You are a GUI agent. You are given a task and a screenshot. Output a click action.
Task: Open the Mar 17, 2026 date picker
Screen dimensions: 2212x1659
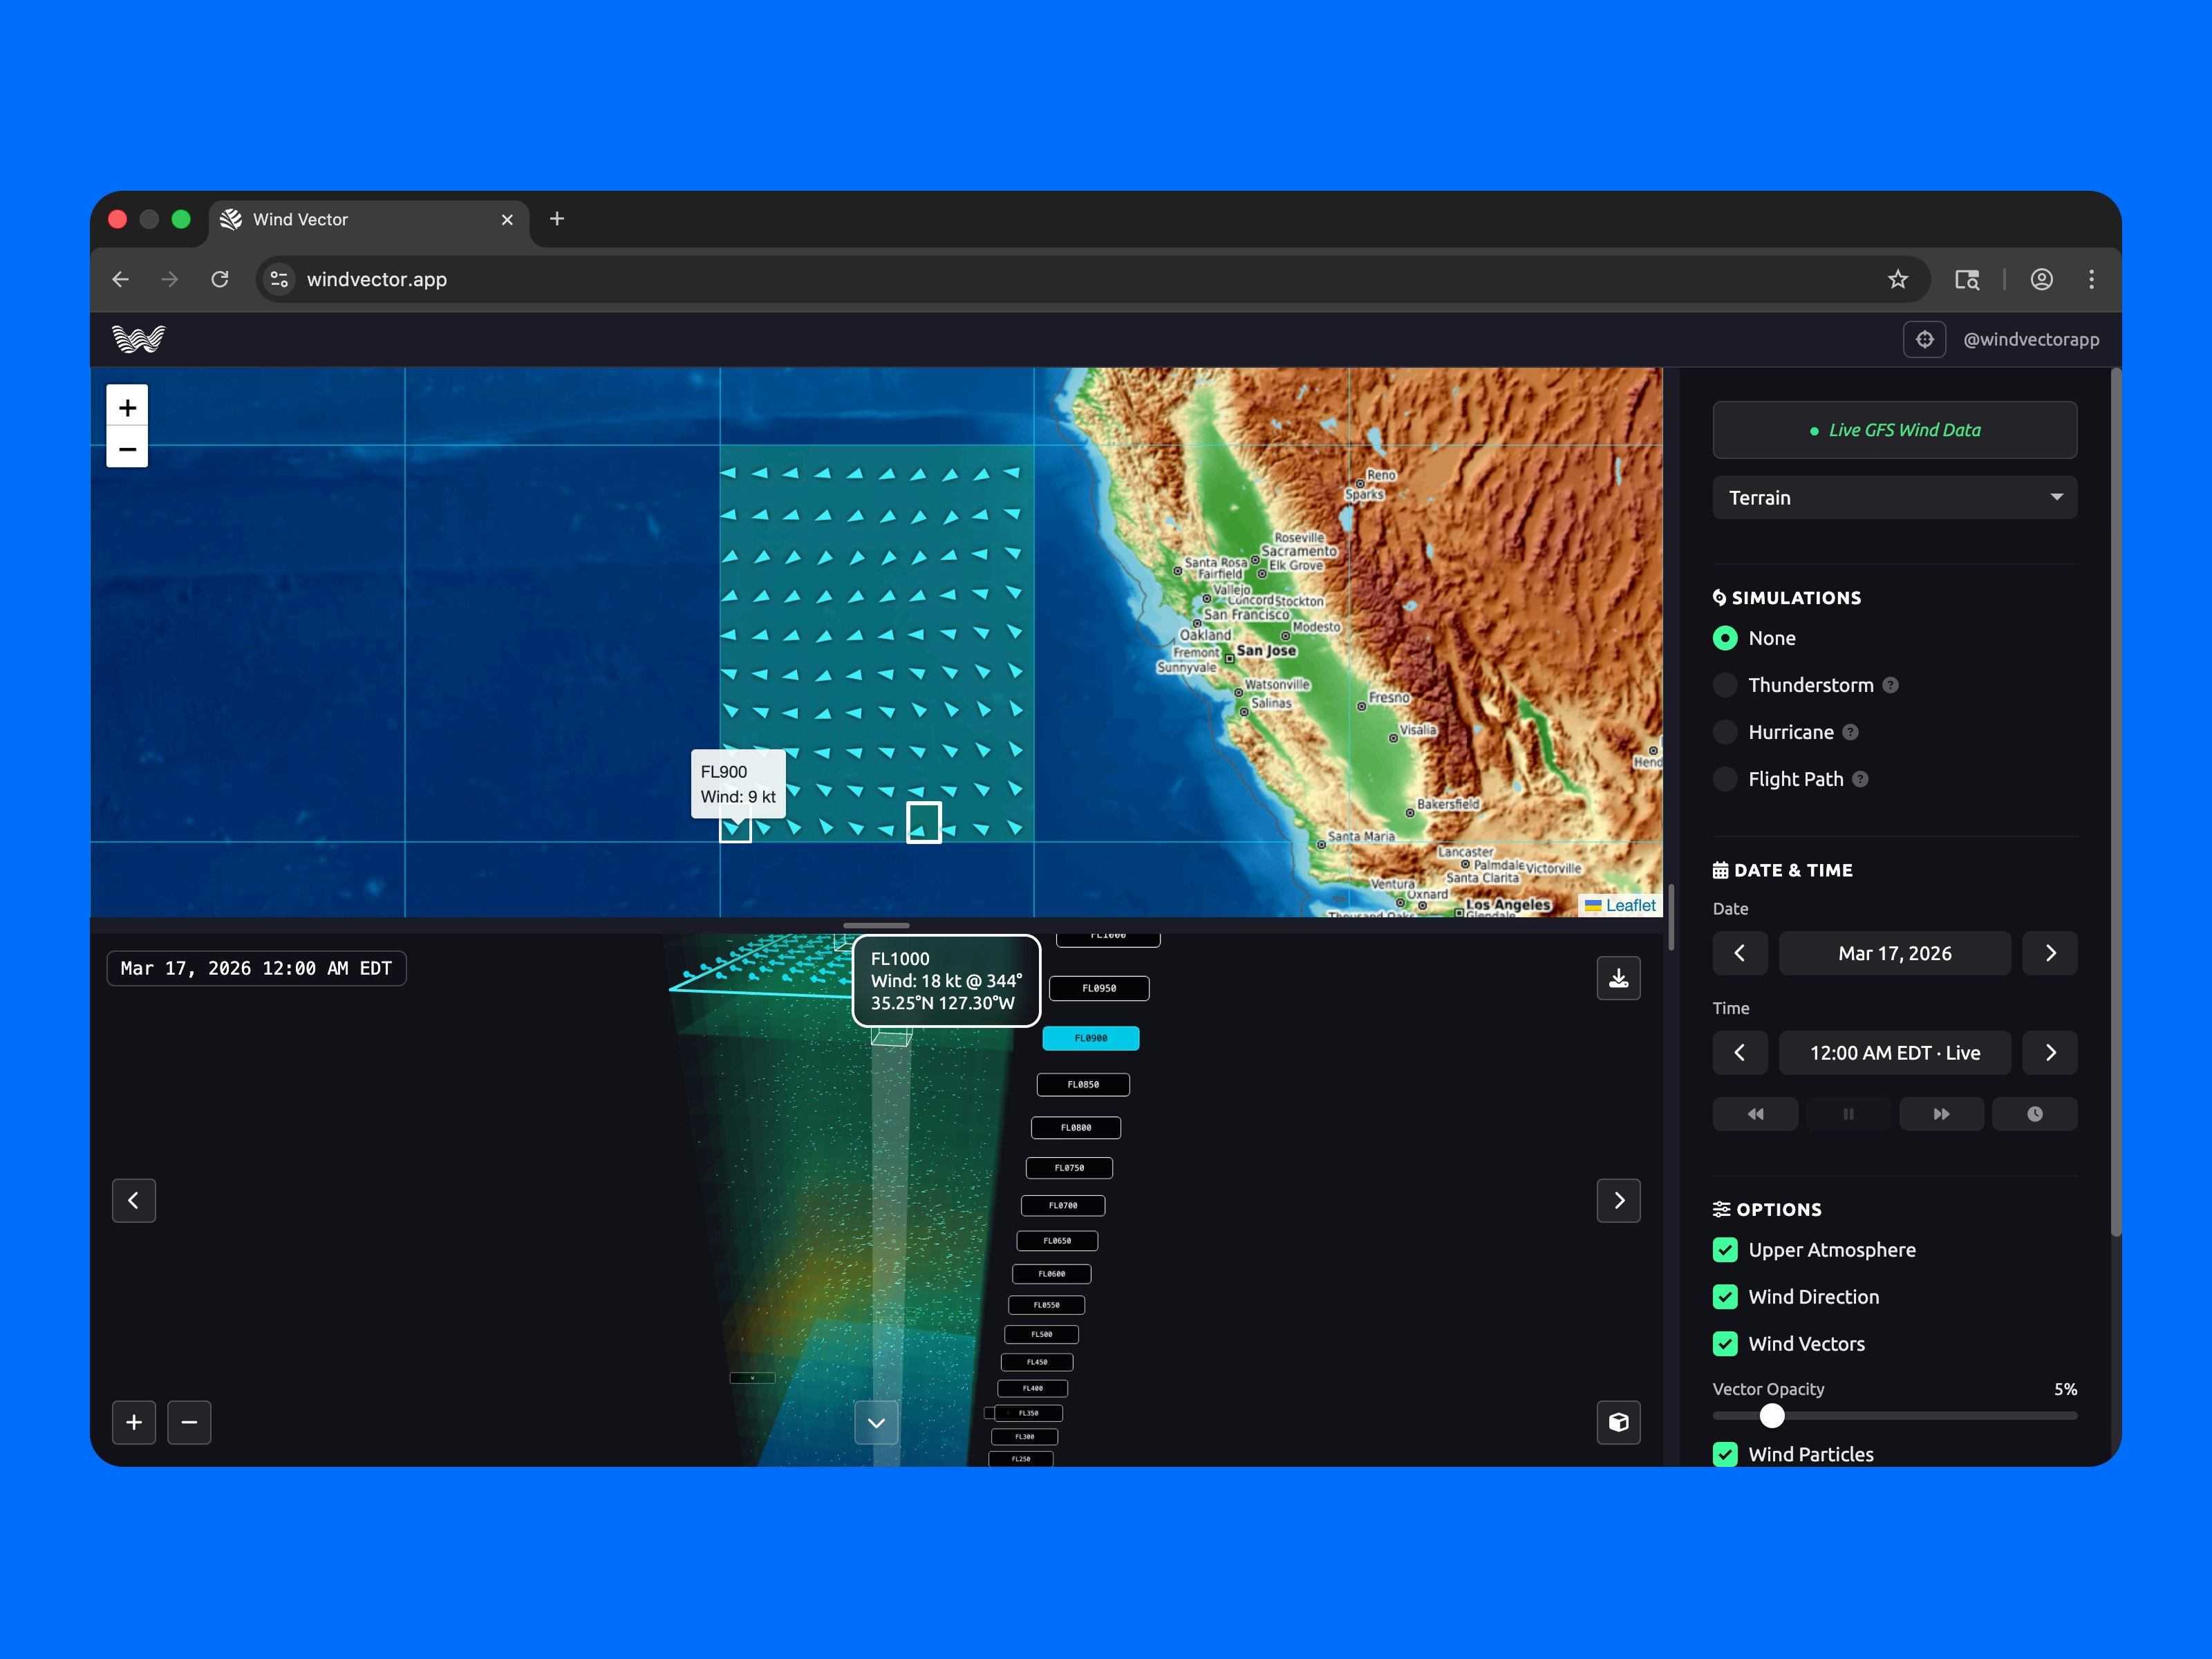[1894, 953]
